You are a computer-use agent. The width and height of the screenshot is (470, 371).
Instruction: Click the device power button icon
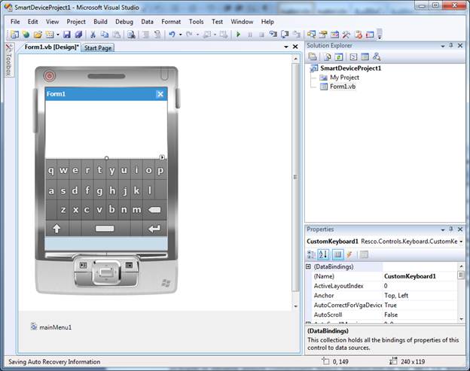[50, 76]
